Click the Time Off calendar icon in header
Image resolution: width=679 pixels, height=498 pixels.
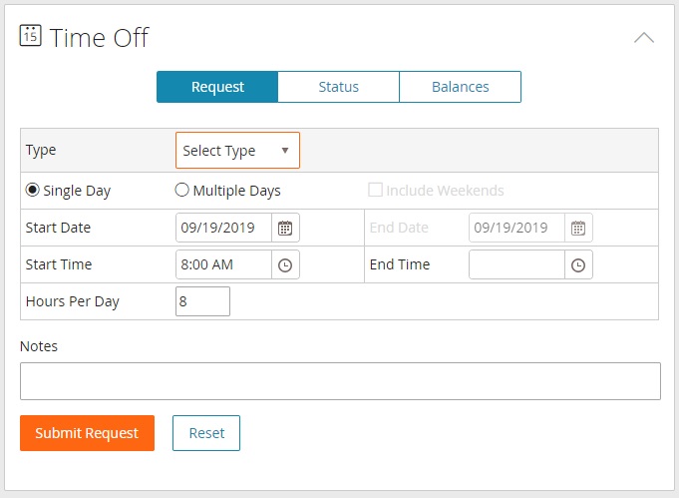pyautogui.click(x=30, y=37)
